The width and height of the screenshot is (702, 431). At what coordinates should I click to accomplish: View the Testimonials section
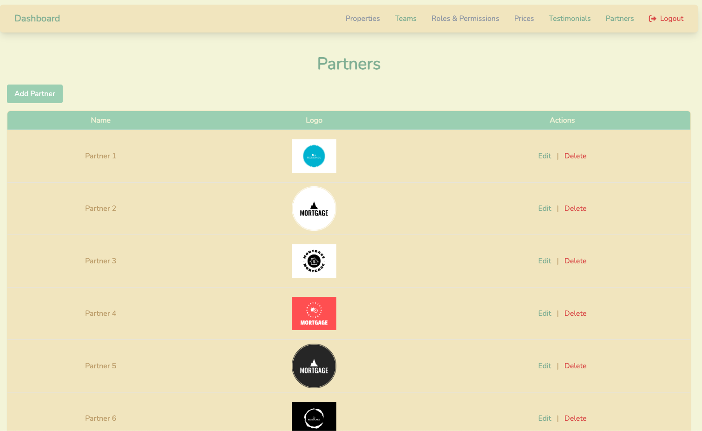[x=570, y=19]
